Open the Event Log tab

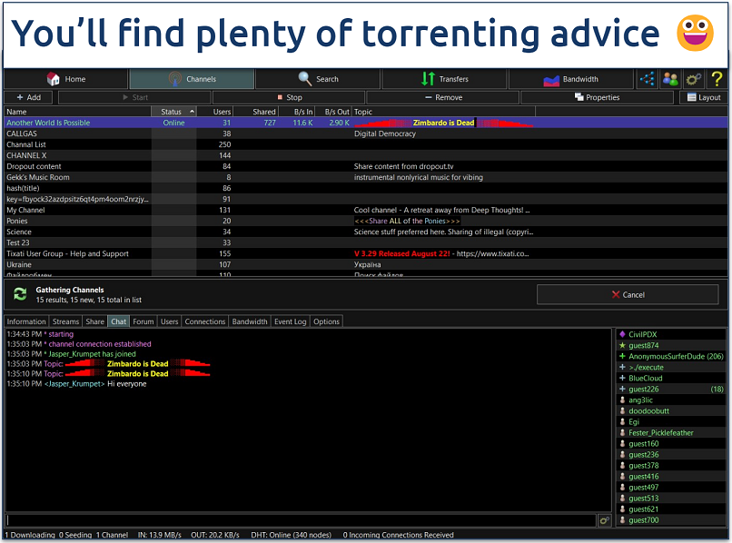pyautogui.click(x=290, y=321)
